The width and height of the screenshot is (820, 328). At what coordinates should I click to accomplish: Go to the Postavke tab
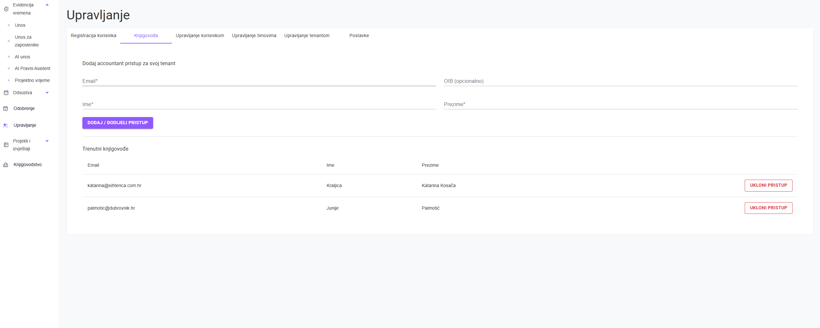pos(359,36)
